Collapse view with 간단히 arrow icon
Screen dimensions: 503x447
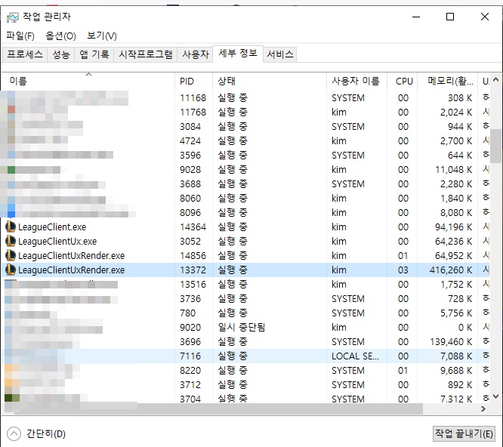14,433
